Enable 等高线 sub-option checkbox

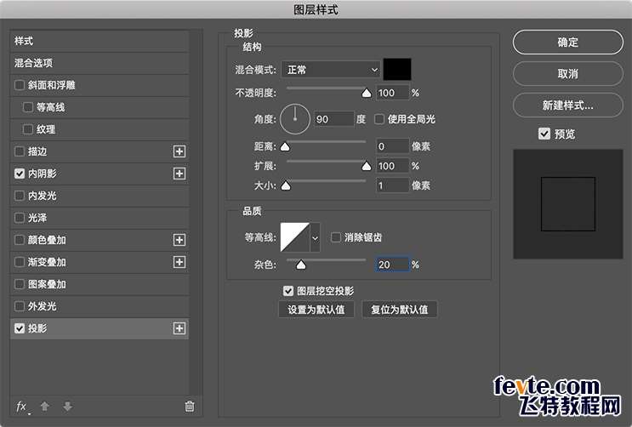(x=28, y=107)
